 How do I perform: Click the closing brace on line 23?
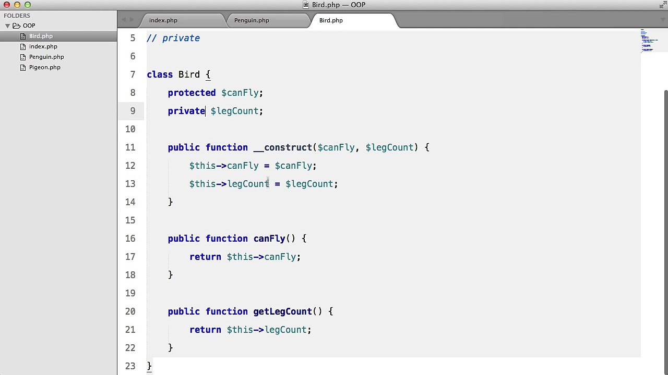(x=149, y=366)
